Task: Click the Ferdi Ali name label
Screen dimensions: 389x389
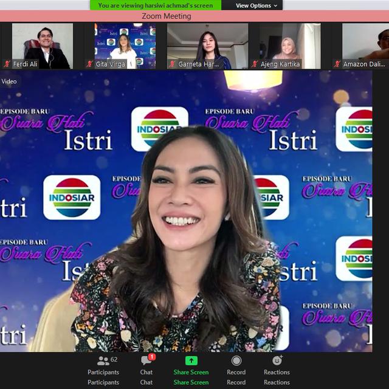Action: click(25, 64)
